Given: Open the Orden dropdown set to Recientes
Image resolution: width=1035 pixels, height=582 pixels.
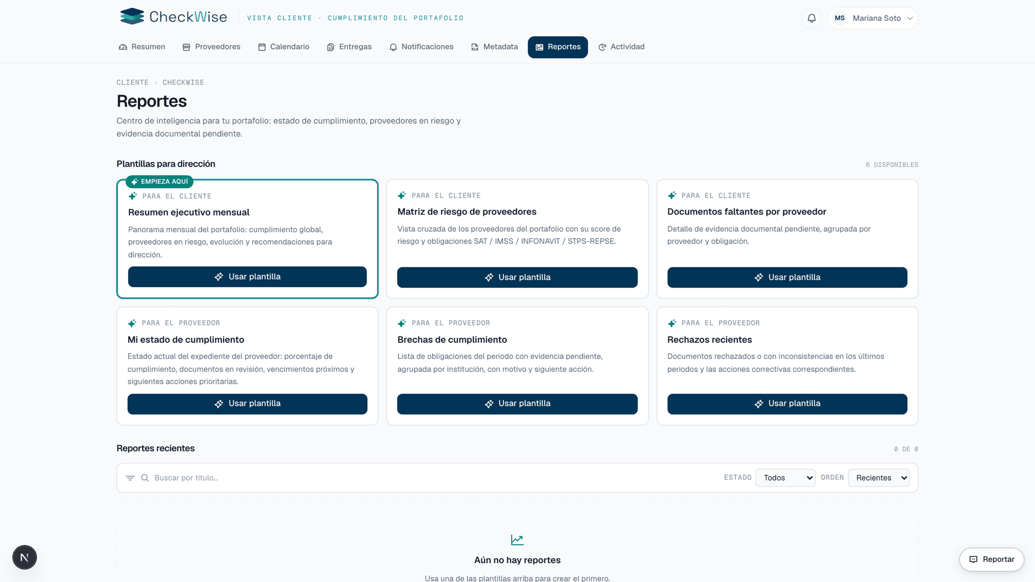Looking at the screenshot, I should pos(879,478).
